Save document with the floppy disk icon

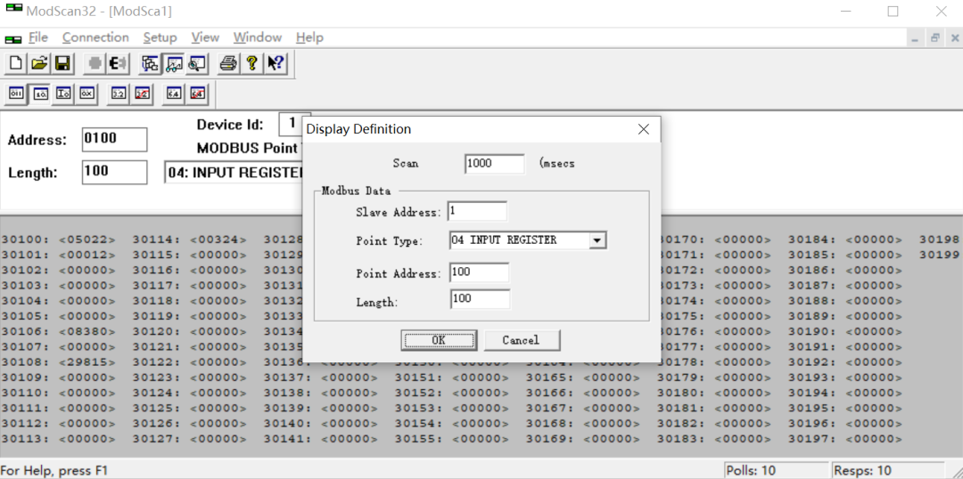(x=62, y=63)
